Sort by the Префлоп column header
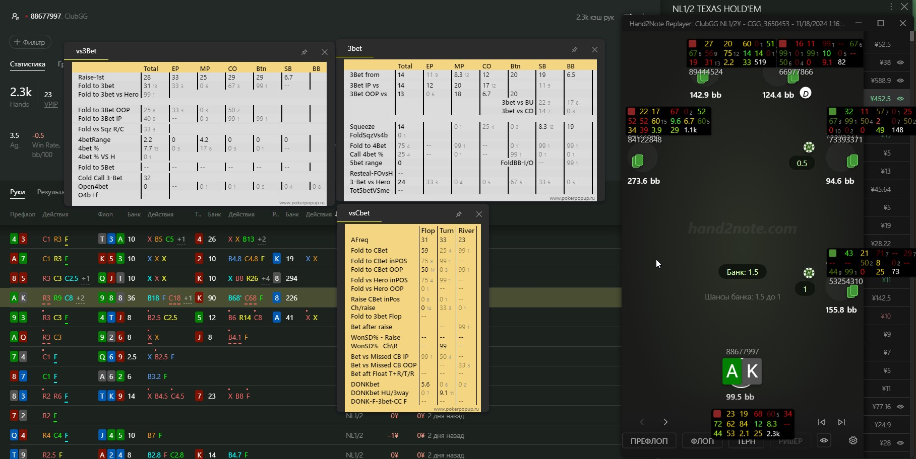This screenshot has height=459, width=916. click(23, 214)
